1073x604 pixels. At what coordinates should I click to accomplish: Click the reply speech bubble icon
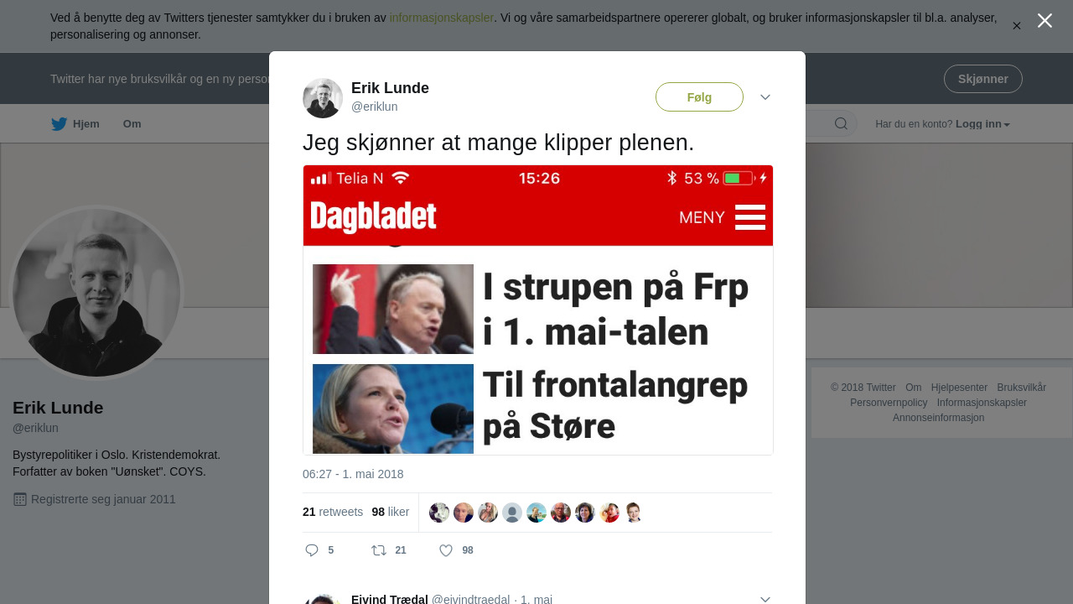coord(312,550)
